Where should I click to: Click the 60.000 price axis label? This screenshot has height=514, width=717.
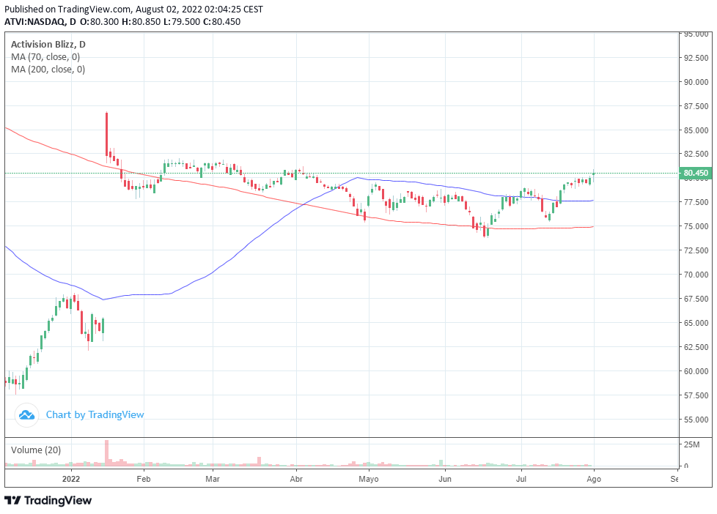696,371
